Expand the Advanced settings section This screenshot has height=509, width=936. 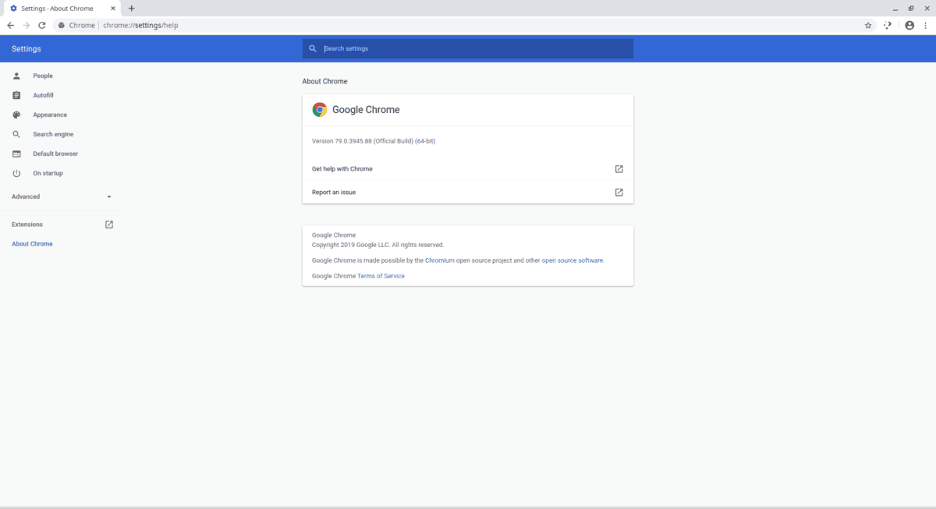[61, 196]
